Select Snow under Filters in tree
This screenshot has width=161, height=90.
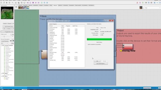[x=7, y=79]
